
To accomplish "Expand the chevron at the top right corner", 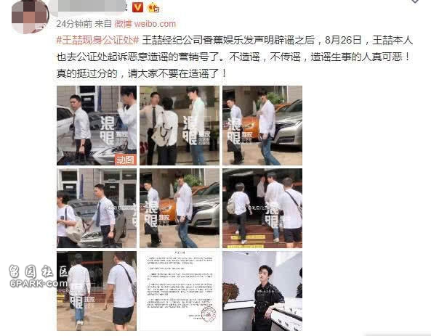I will click(x=415, y=1).
